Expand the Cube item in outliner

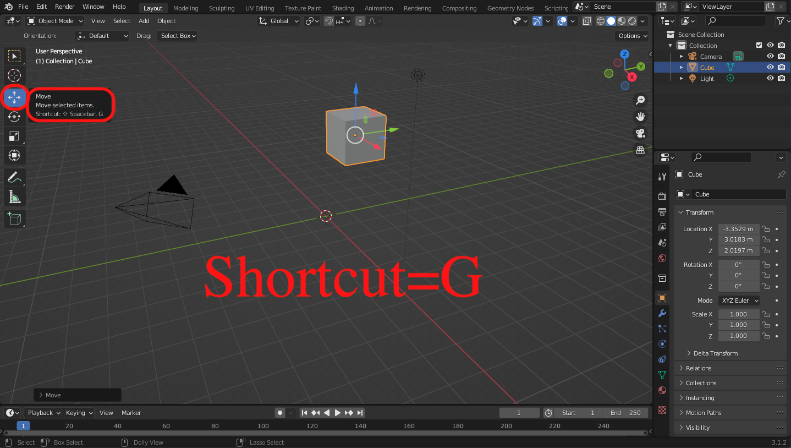pyautogui.click(x=682, y=68)
